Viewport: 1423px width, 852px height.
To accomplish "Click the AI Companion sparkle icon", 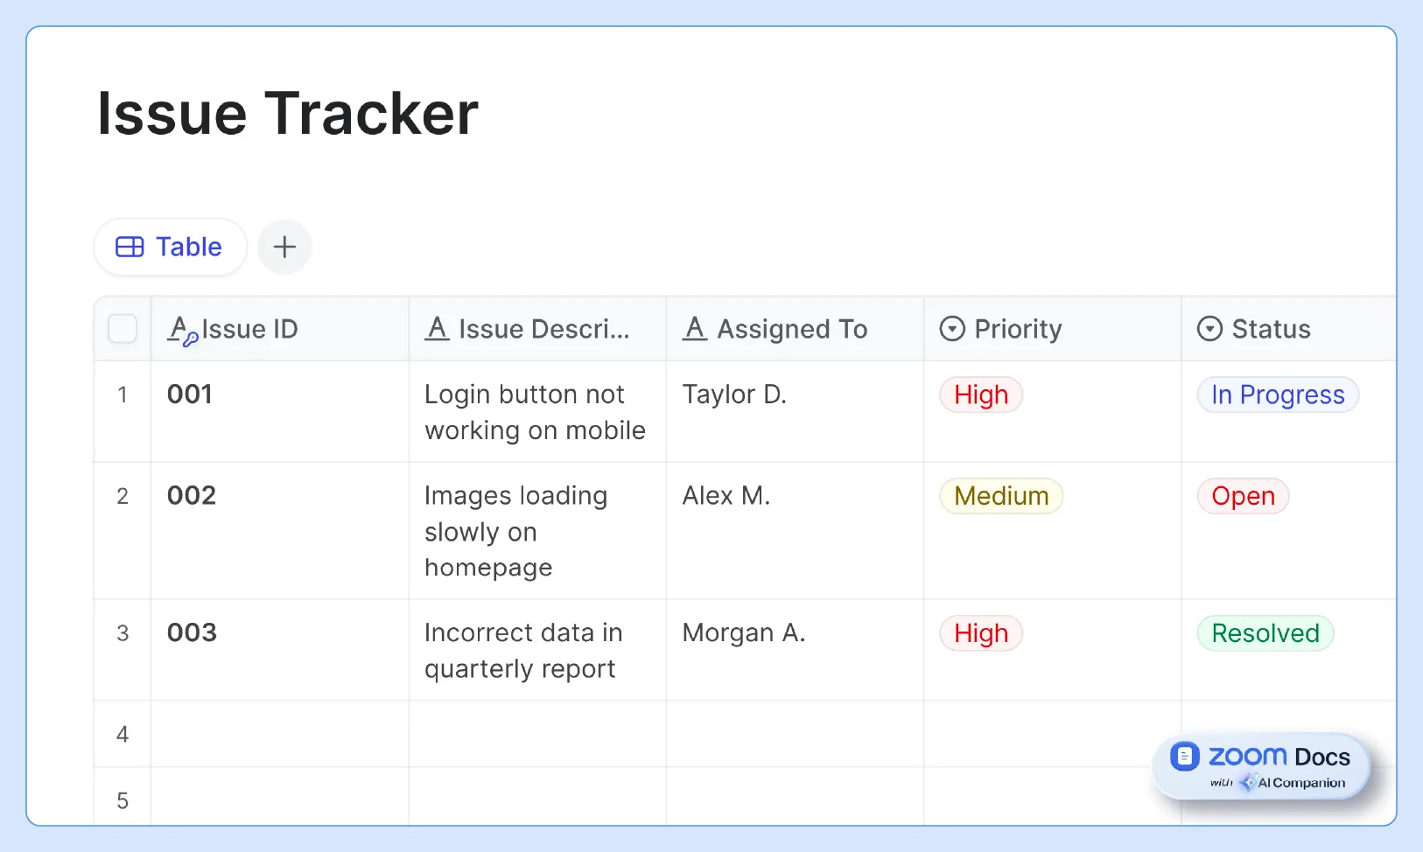I will [x=1249, y=783].
